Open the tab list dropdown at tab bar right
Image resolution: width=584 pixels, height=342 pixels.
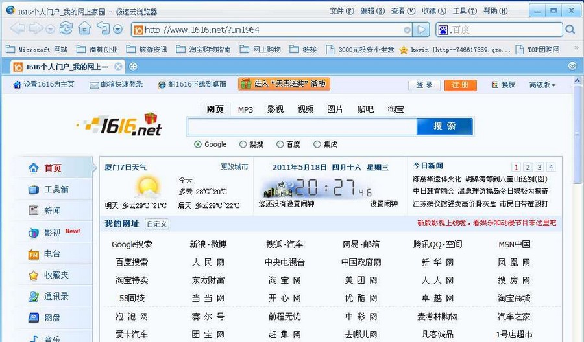point(572,66)
